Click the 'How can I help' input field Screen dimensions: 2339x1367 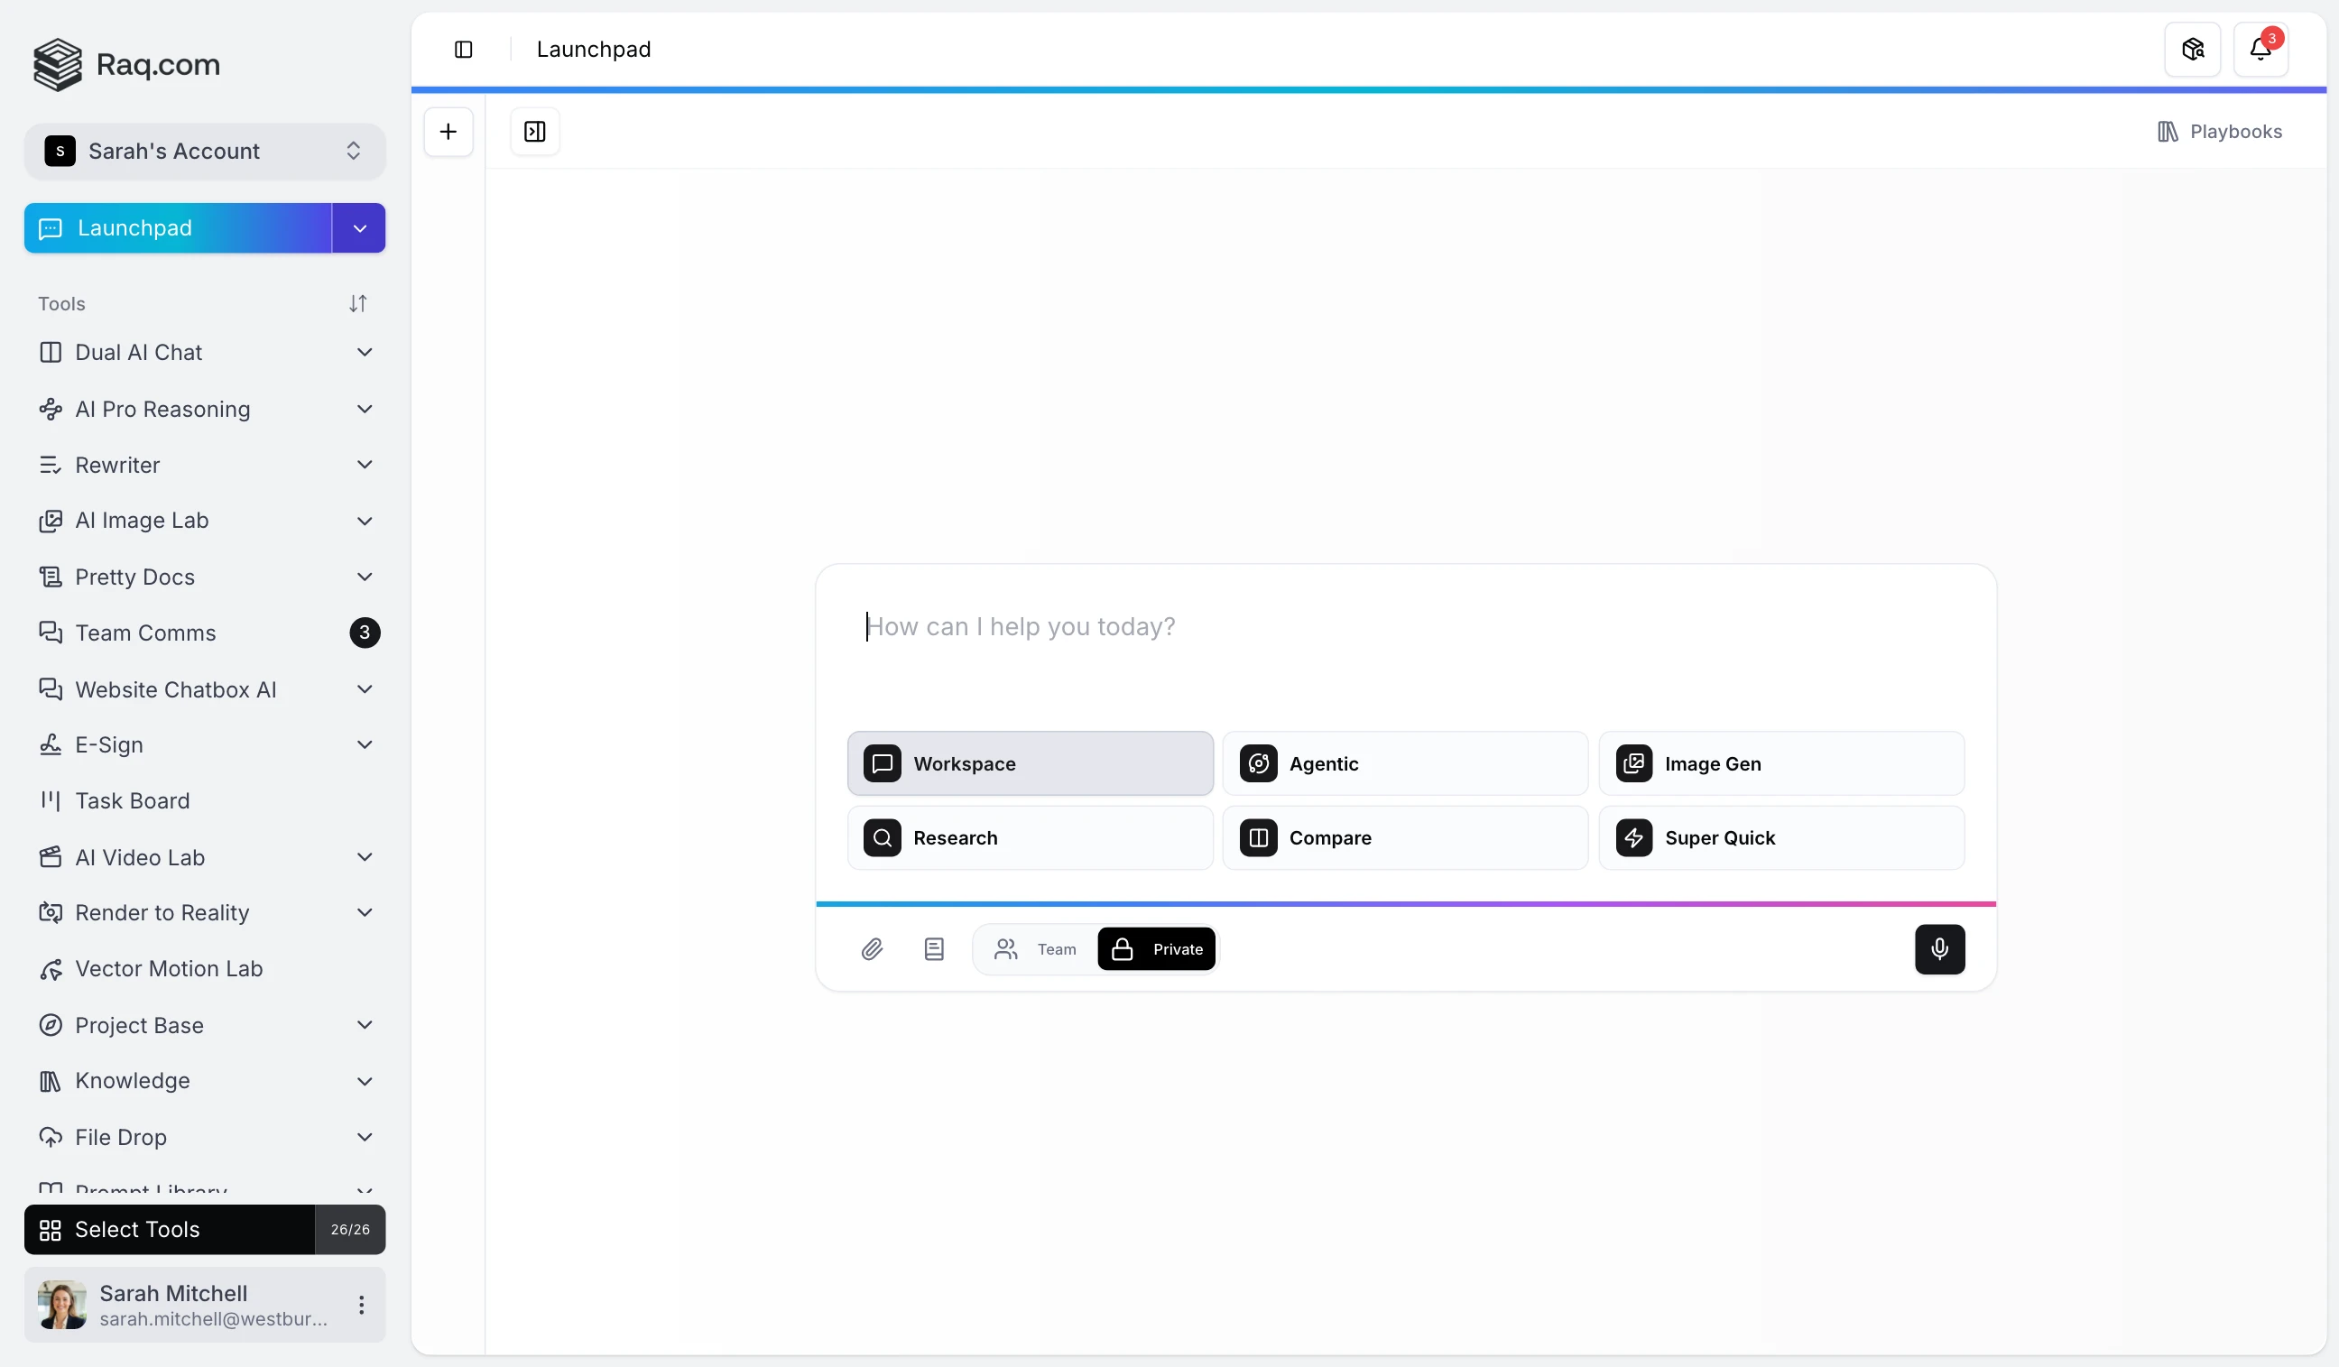1404,627
